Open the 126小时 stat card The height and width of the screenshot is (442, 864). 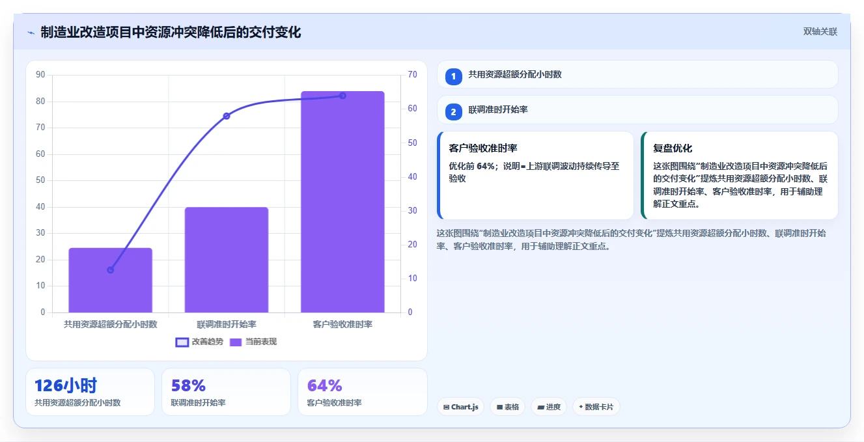point(90,392)
